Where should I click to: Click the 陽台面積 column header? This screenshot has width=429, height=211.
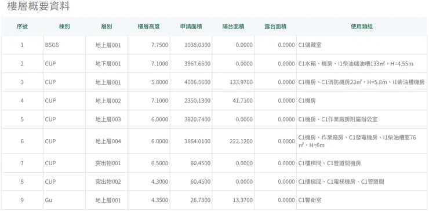233,27
